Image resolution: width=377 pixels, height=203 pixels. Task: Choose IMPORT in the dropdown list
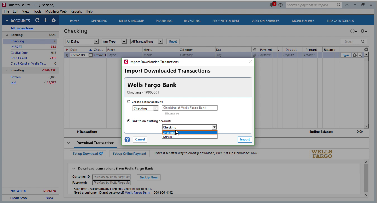pos(189,137)
